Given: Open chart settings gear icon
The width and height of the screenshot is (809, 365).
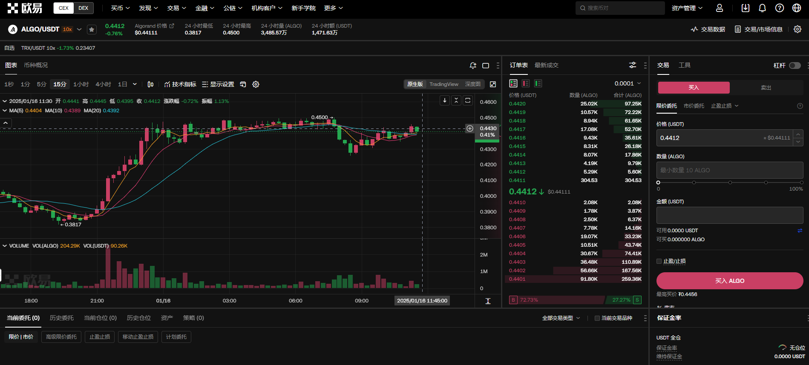Looking at the screenshot, I should tap(256, 84).
